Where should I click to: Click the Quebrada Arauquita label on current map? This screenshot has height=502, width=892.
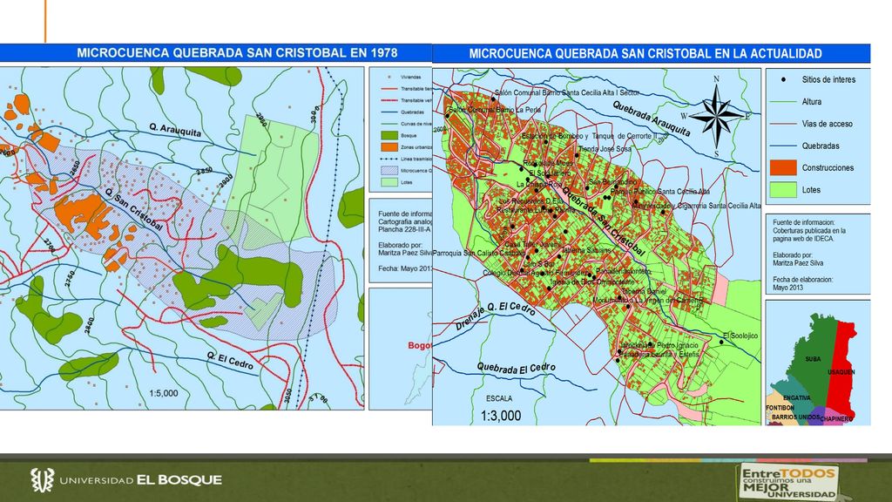tap(652, 119)
